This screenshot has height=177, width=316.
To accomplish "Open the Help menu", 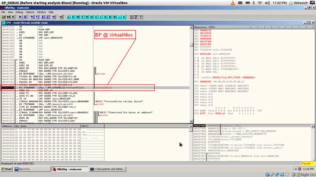I will [x=51, y=12].
